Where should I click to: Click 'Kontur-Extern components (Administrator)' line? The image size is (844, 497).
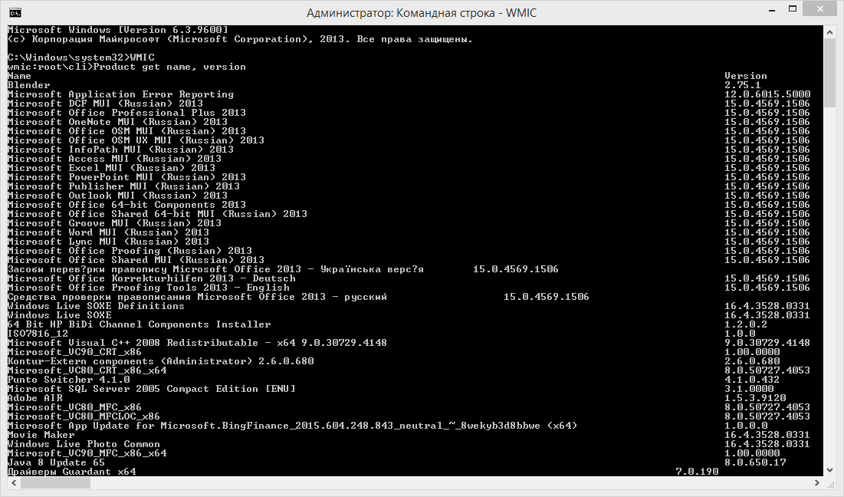click(160, 361)
